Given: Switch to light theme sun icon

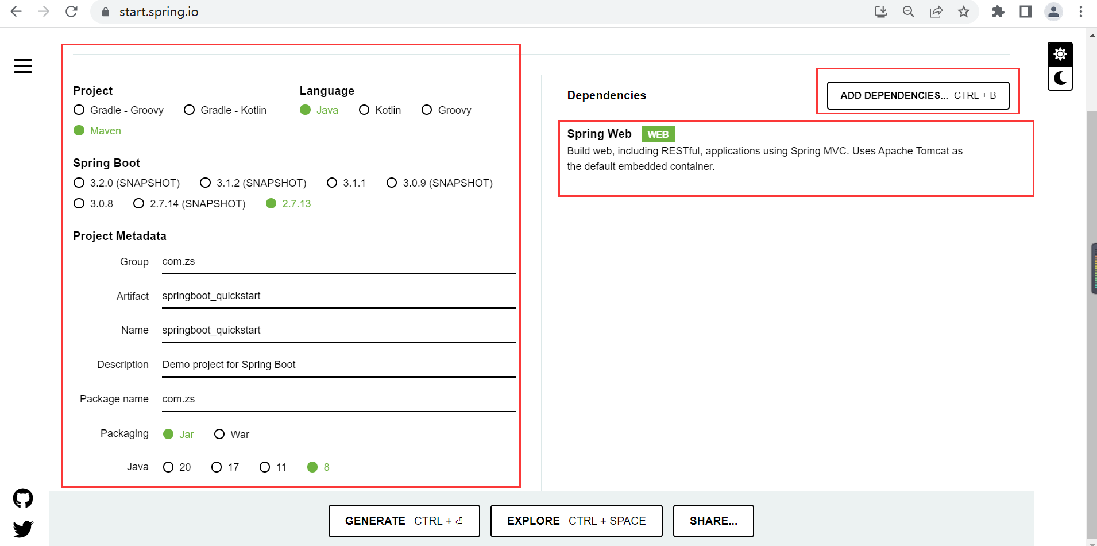Looking at the screenshot, I should [1060, 55].
